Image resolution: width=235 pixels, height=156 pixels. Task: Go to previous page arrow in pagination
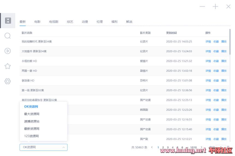(152, 147)
